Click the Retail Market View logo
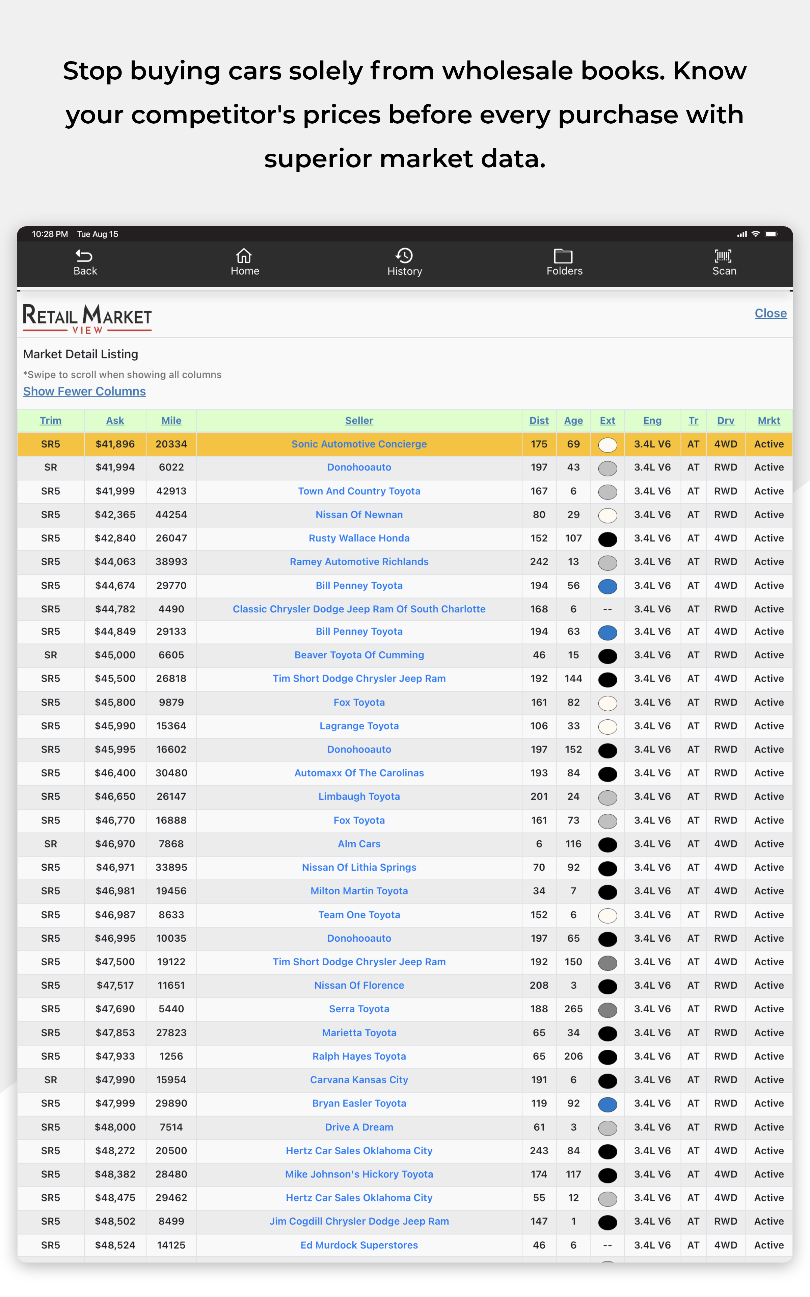The width and height of the screenshot is (810, 1297). 87,319
